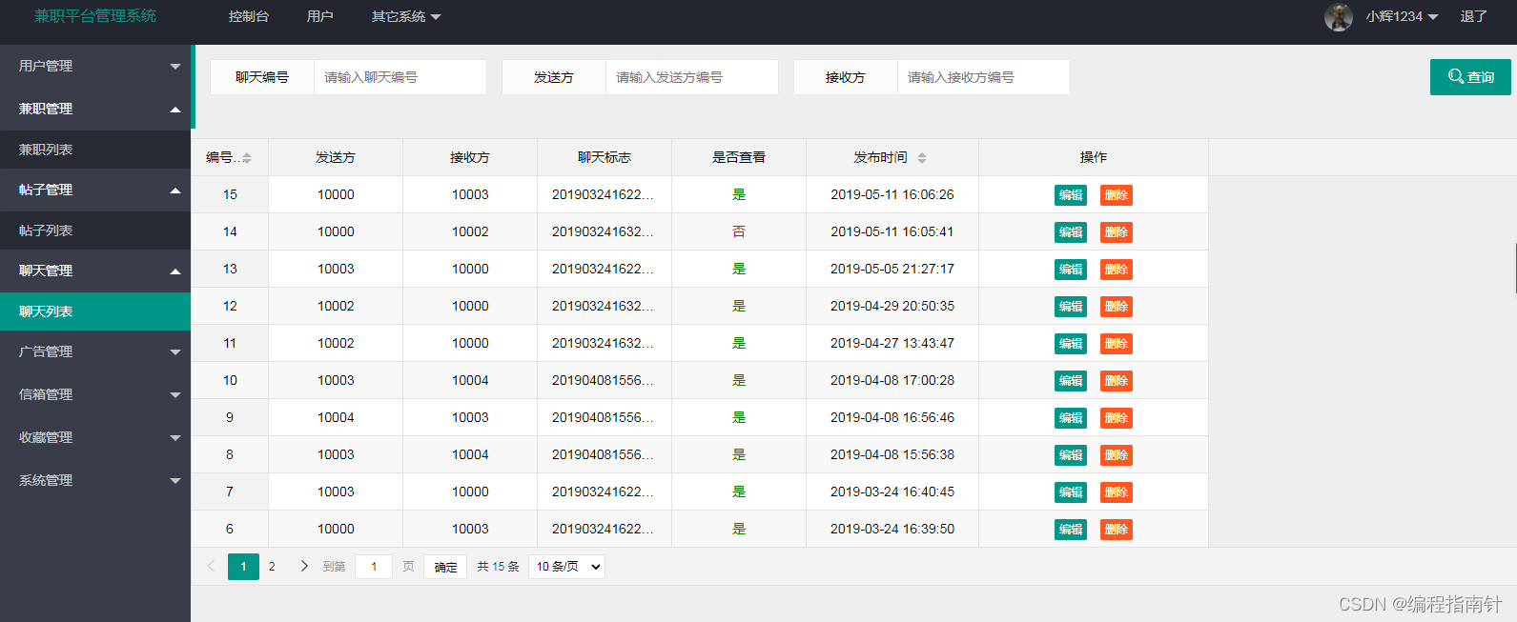1517x622 pixels.
Task: Sort the table by the 编号 column
Action: point(247,158)
